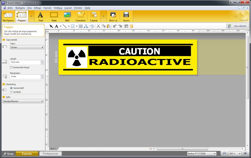This screenshot has width=251, height=158.
Task: Open the Brother PT-P750W printer dropdown
Action: (202, 153)
